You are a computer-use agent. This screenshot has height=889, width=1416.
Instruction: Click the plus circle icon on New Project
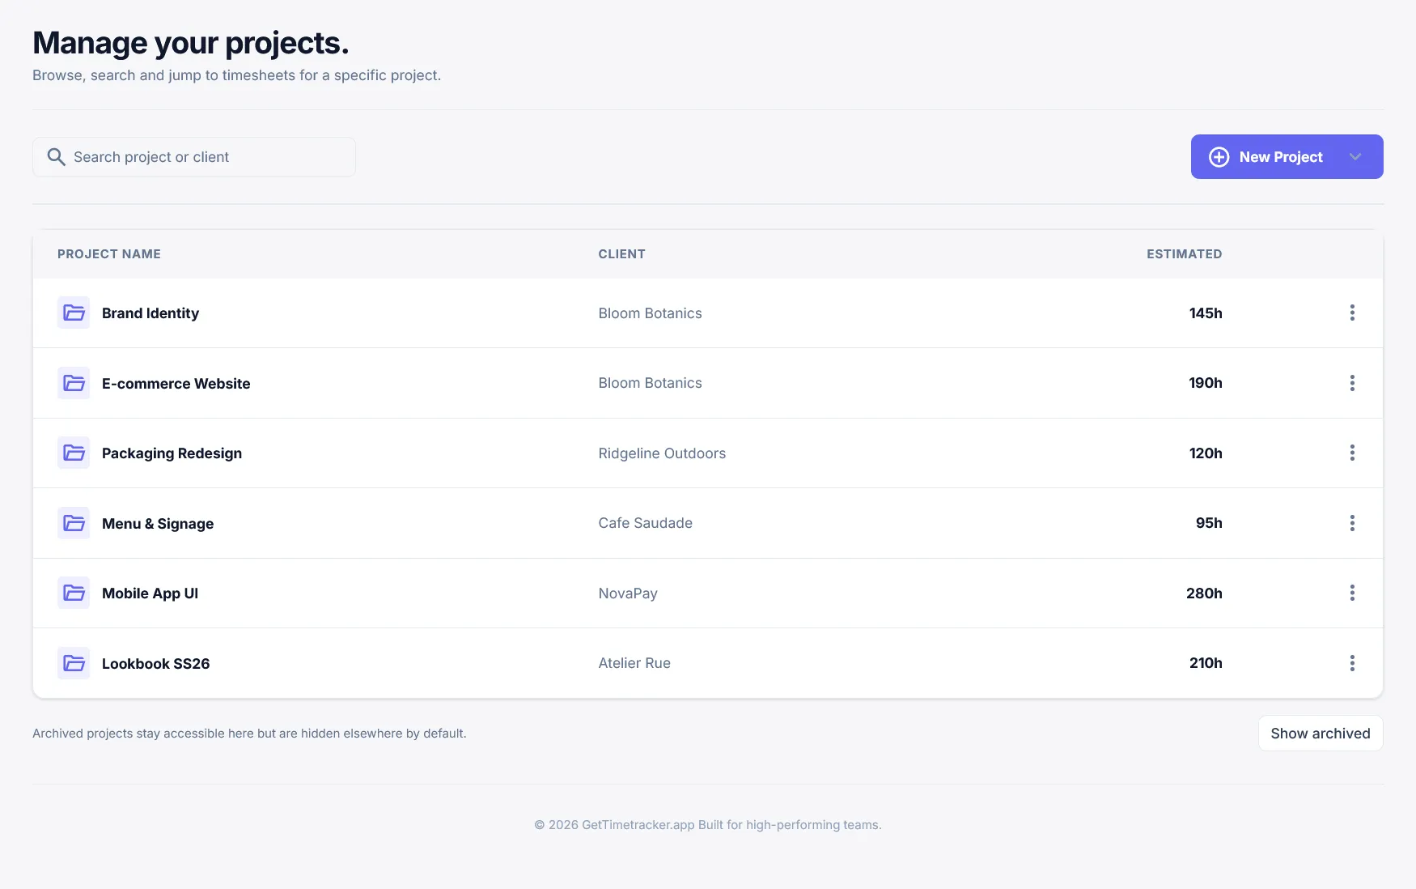pyautogui.click(x=1219, y=157)
